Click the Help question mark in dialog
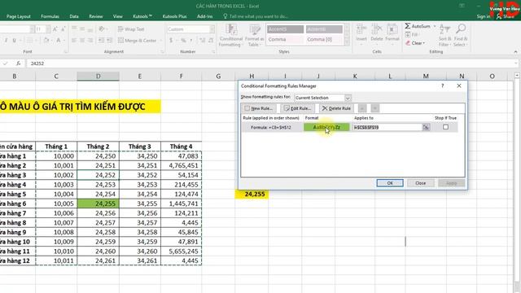The image size is (521, 293). (443, 85)
